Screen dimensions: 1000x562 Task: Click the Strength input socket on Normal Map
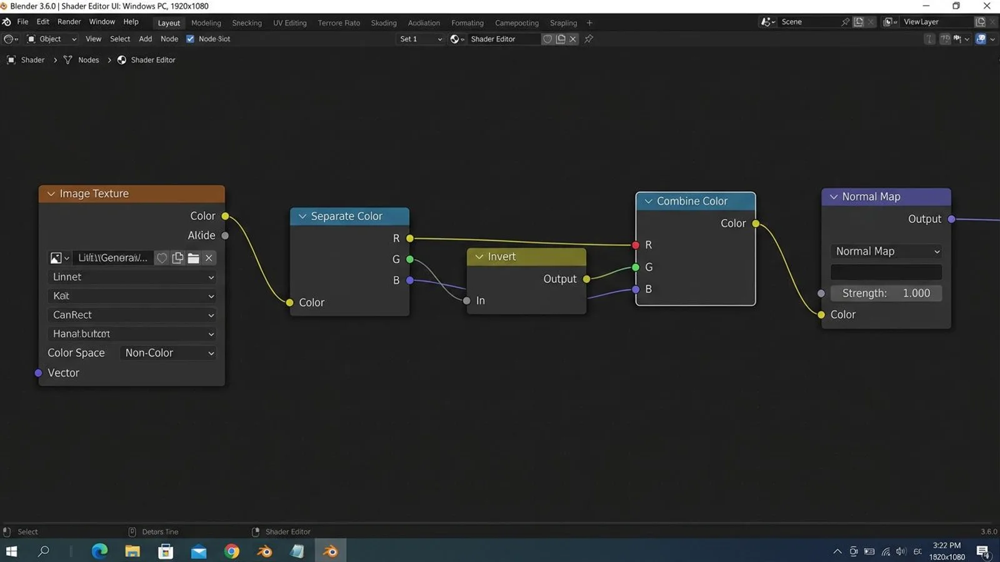(821, 293)
